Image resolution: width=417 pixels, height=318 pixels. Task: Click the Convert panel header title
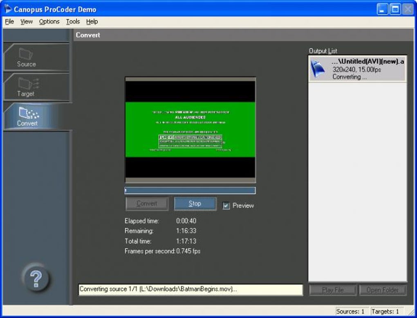click(88, 35)
